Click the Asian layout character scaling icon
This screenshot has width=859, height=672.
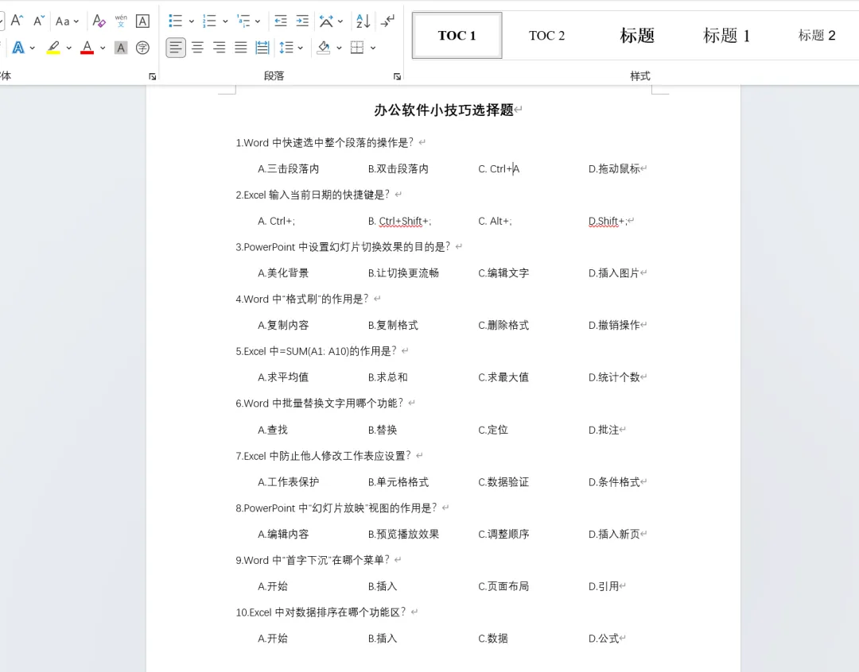pos(326,21)
